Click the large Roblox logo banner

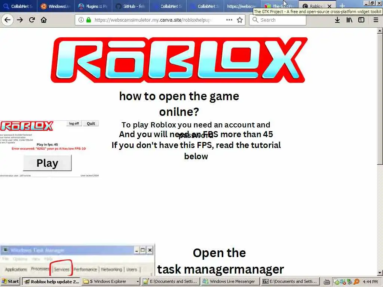179,60
